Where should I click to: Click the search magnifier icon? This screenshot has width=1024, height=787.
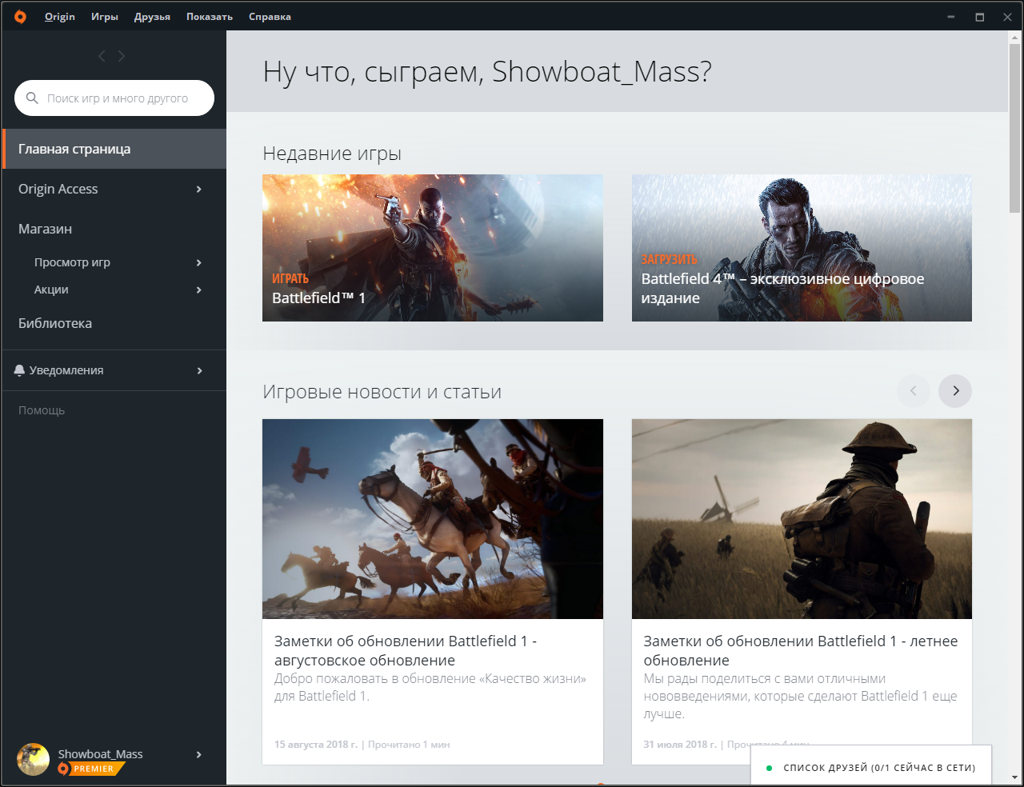tap(32, 98)
